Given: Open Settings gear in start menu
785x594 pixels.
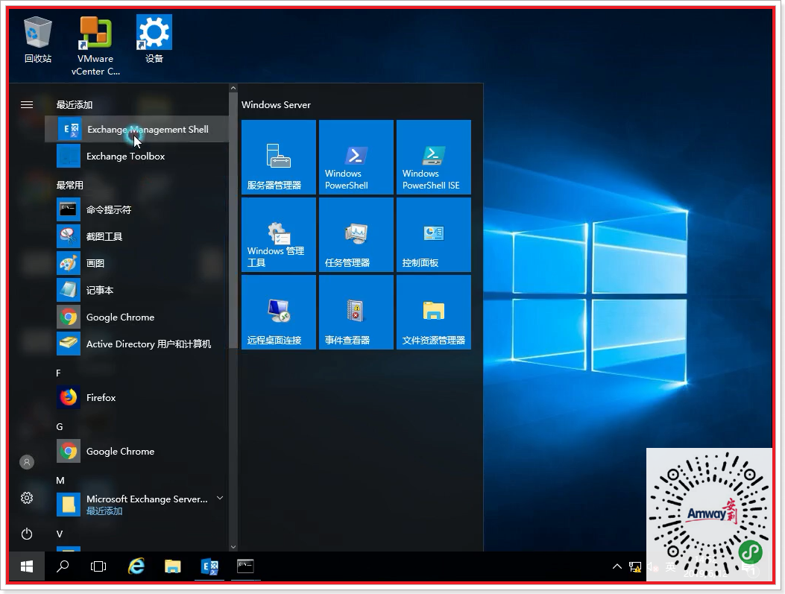Looking at the screenshot, I should [x=27, y=498].
